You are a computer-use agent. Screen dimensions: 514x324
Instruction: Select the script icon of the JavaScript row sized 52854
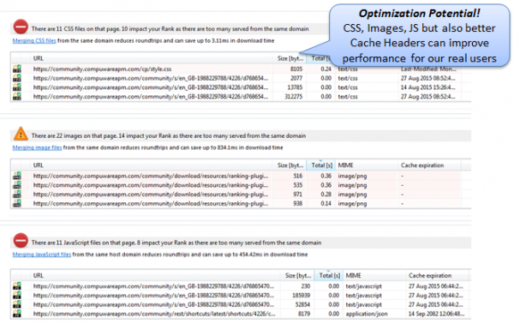coord(17,304)
